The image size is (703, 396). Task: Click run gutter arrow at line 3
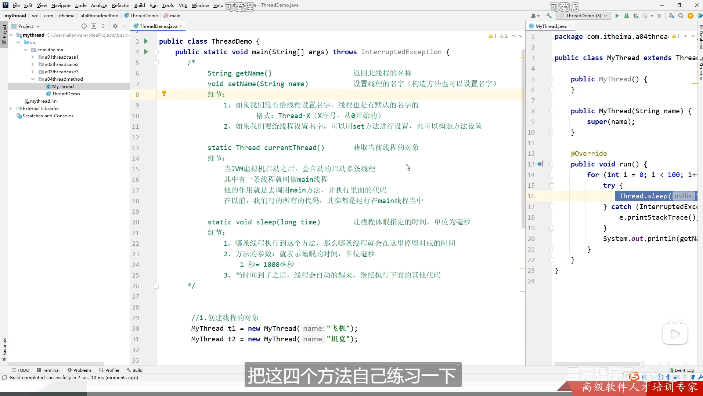[x=146, y=41]
